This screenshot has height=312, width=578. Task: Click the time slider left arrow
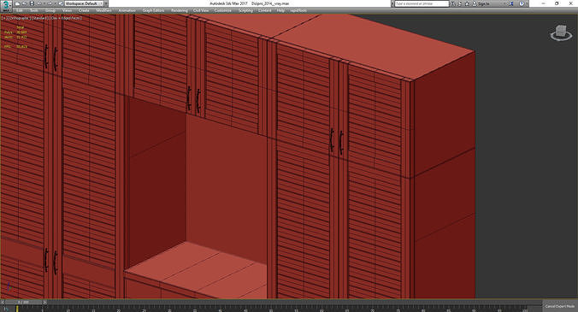click(3, 302)
